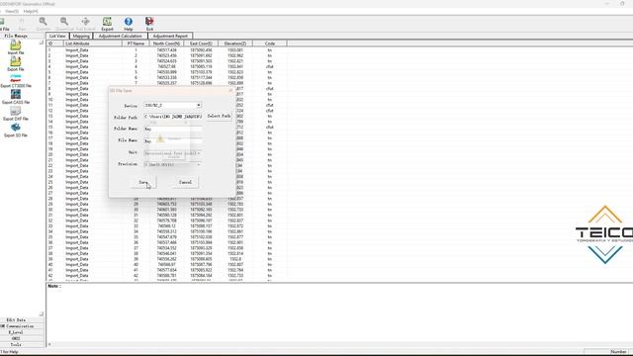Click the Pan toolbar icon
The height and width of the screenshot is (356, 633).
coord(22,24)
